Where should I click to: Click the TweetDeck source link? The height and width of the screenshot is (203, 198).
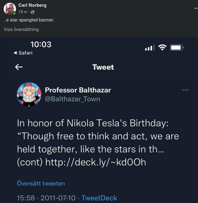(x=99, y=198)
